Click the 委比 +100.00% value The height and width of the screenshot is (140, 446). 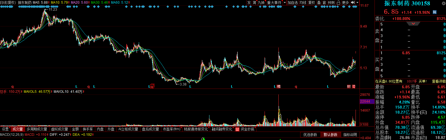[x=401, y=19]
